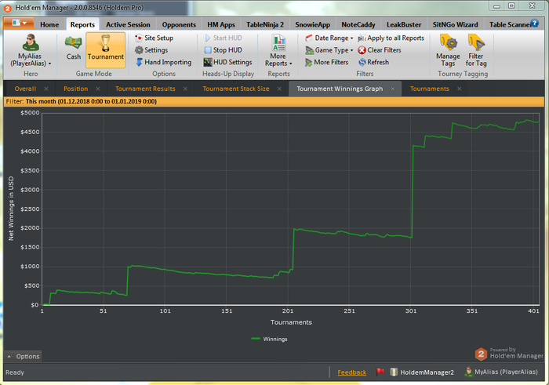Image resolution: width=549 pixels, height=385 pixels.
Task: Close the Tournaments report tab
Action: 459,89
